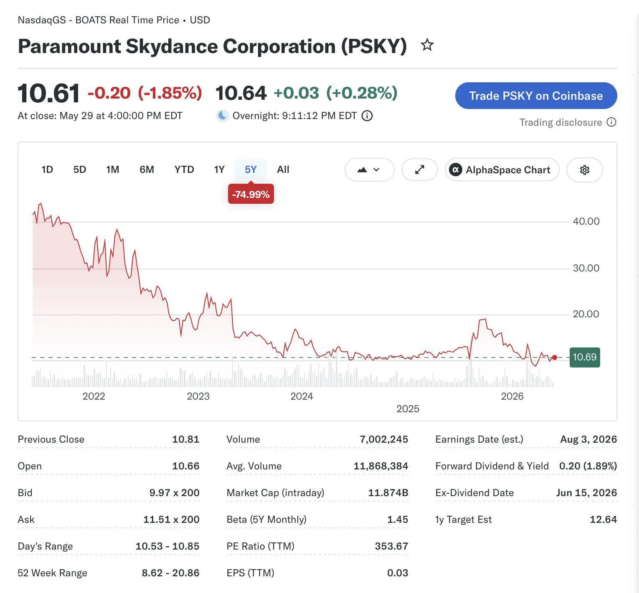
Task: Click the Earnings Date (est.) label
Action: pos(479,439)
